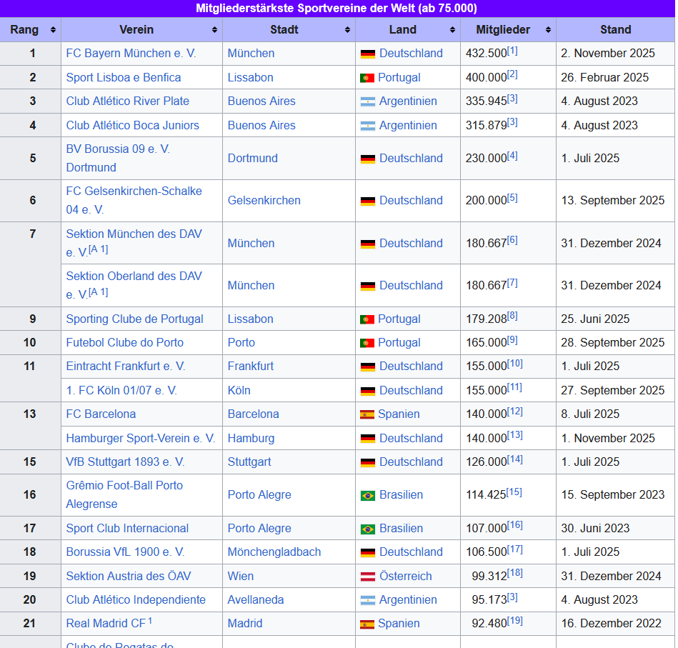The height and width of the screenshot is (648, 678).
Task: Open the Österreich country link
Action: 405,577
